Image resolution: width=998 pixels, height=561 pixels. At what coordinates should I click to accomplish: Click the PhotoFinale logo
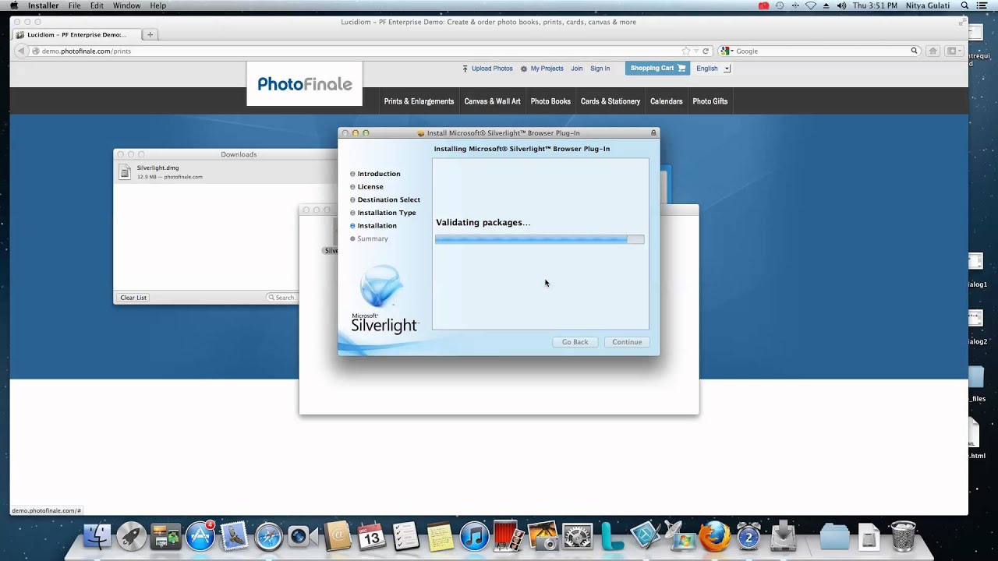tap(305, 83)
